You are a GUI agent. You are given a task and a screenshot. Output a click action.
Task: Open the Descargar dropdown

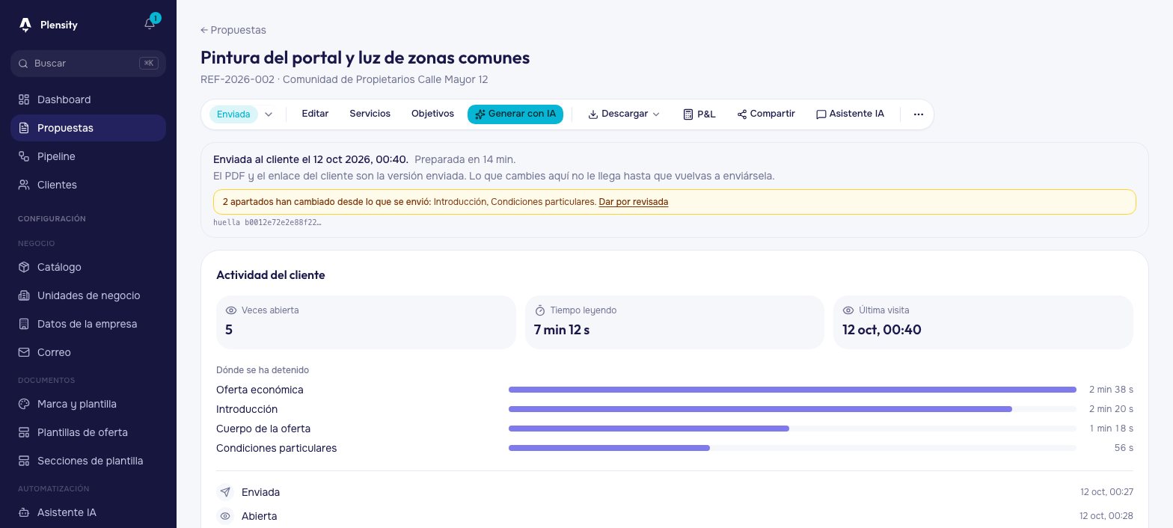pos(625,114)
